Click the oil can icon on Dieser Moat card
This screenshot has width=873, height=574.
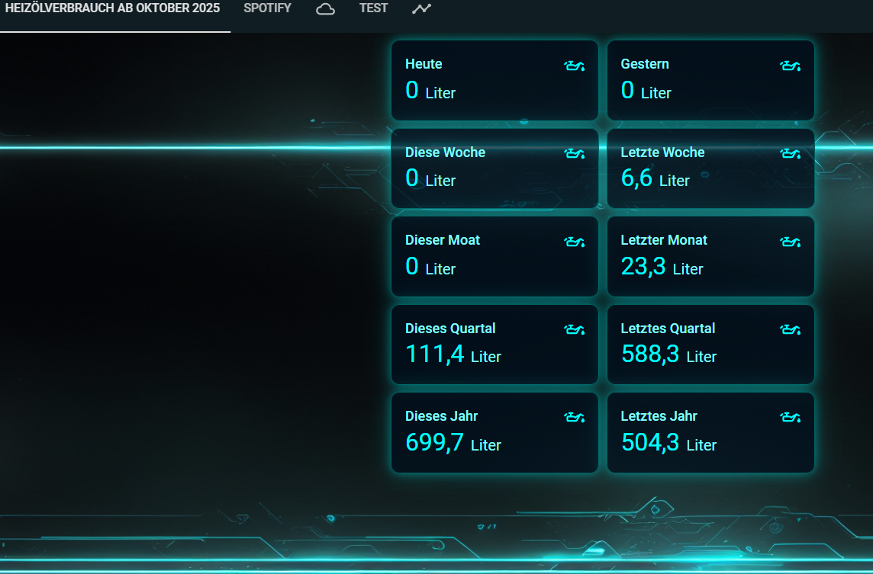coord(574,242)
